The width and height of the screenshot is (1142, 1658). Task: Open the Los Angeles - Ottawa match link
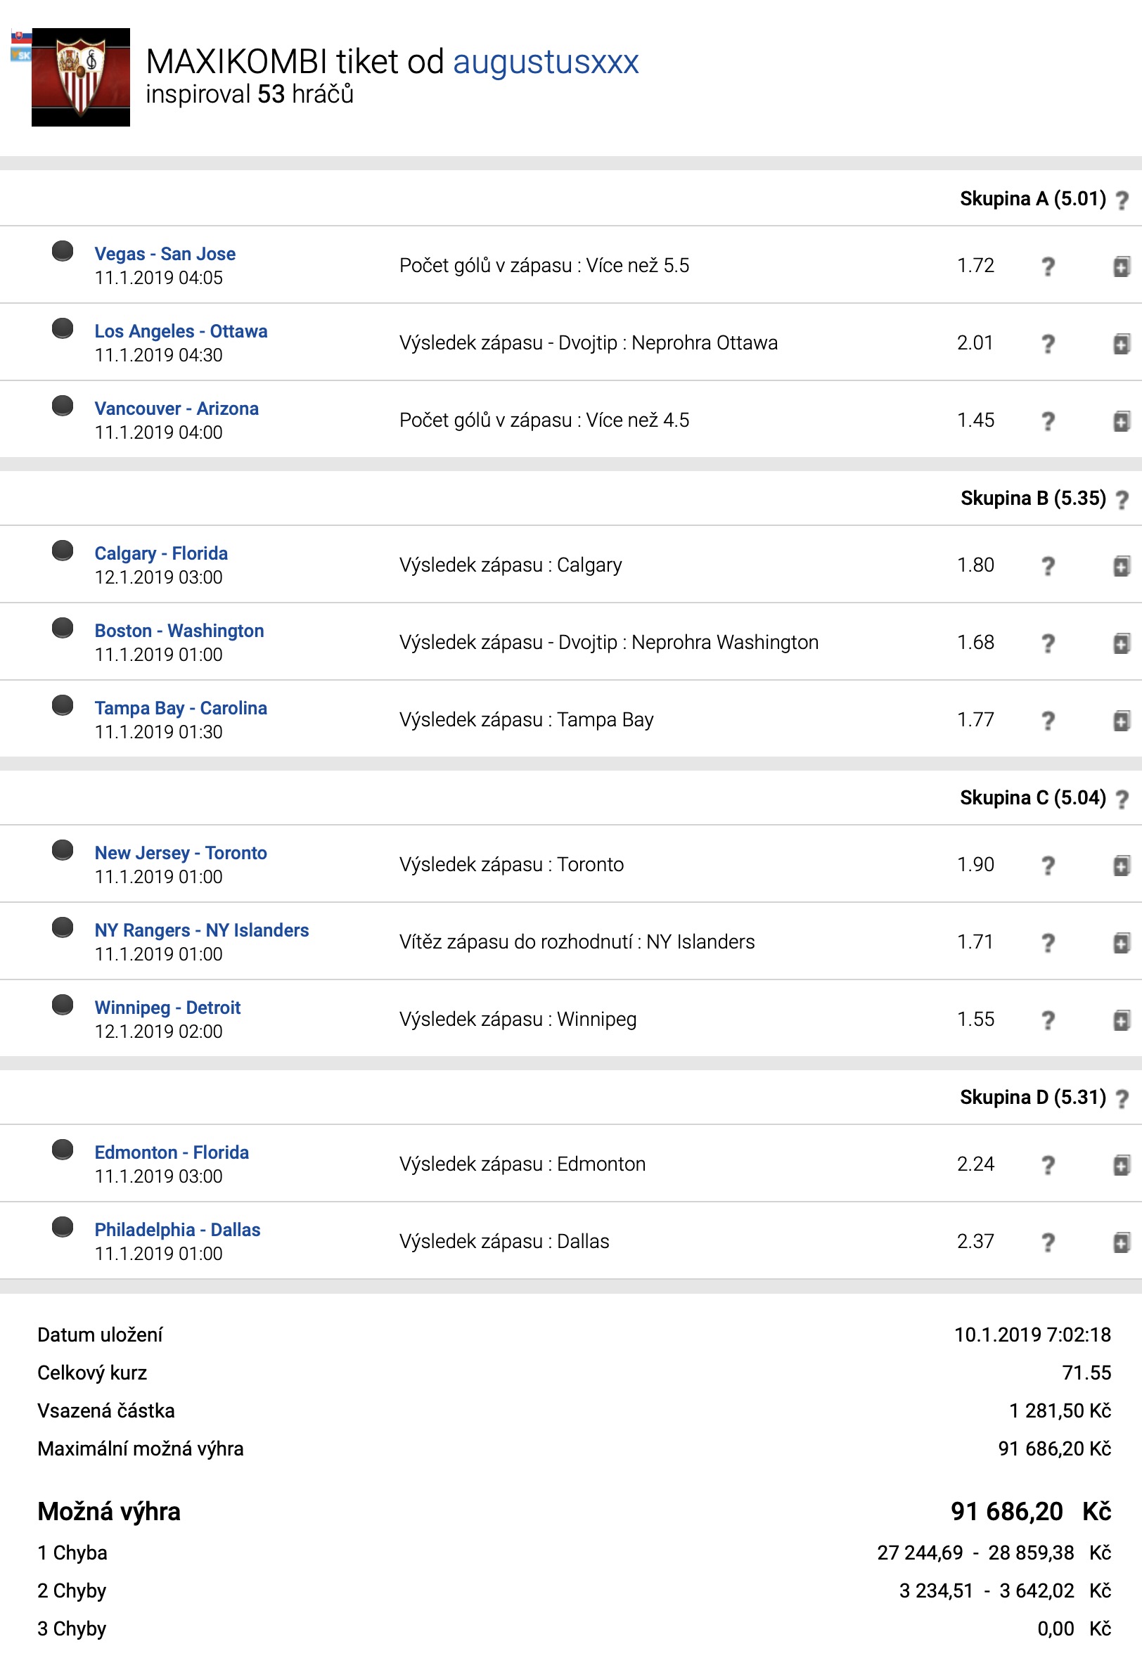(181, 331)
